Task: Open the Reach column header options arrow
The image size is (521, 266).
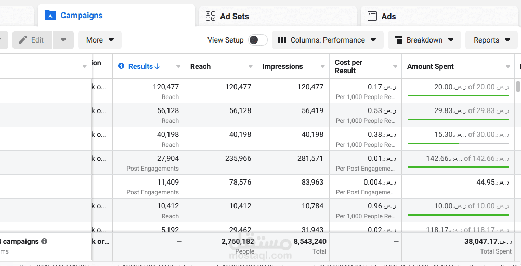Action: coord(251,67)
